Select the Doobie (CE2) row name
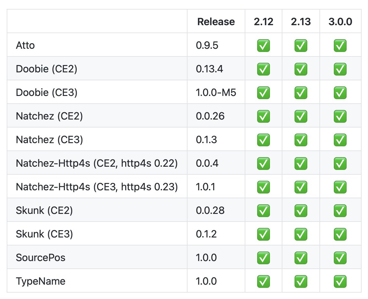The width and height of the screenshot is (368, 299). [x=46, y=69]
